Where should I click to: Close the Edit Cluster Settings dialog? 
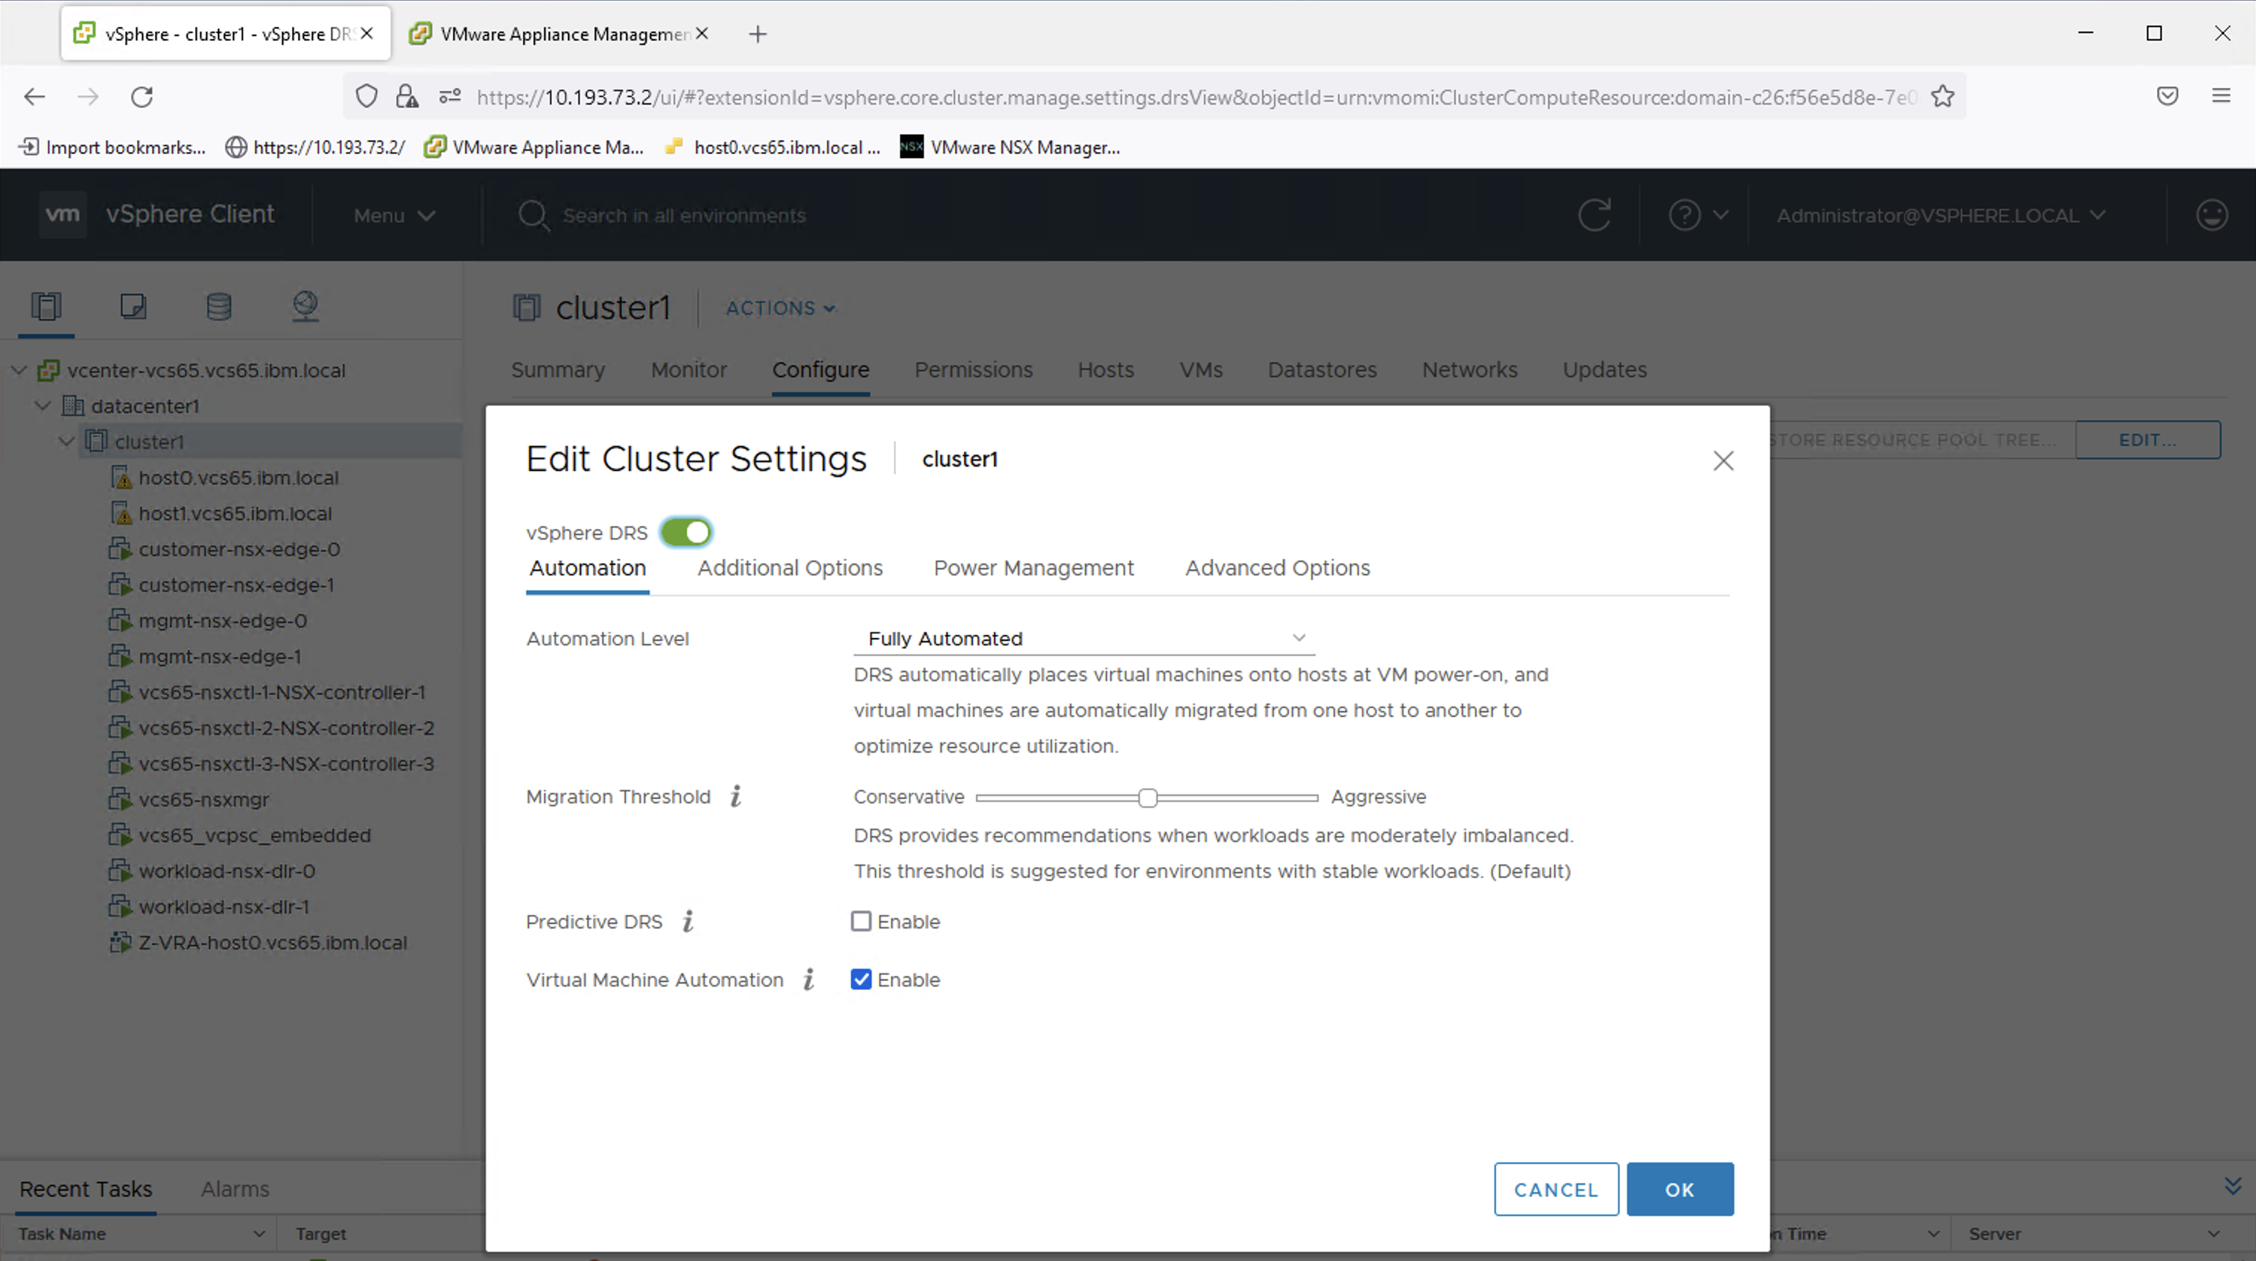coord(1723,460)
